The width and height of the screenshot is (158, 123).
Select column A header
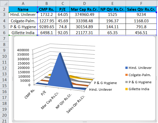click(x=23, y=4)
